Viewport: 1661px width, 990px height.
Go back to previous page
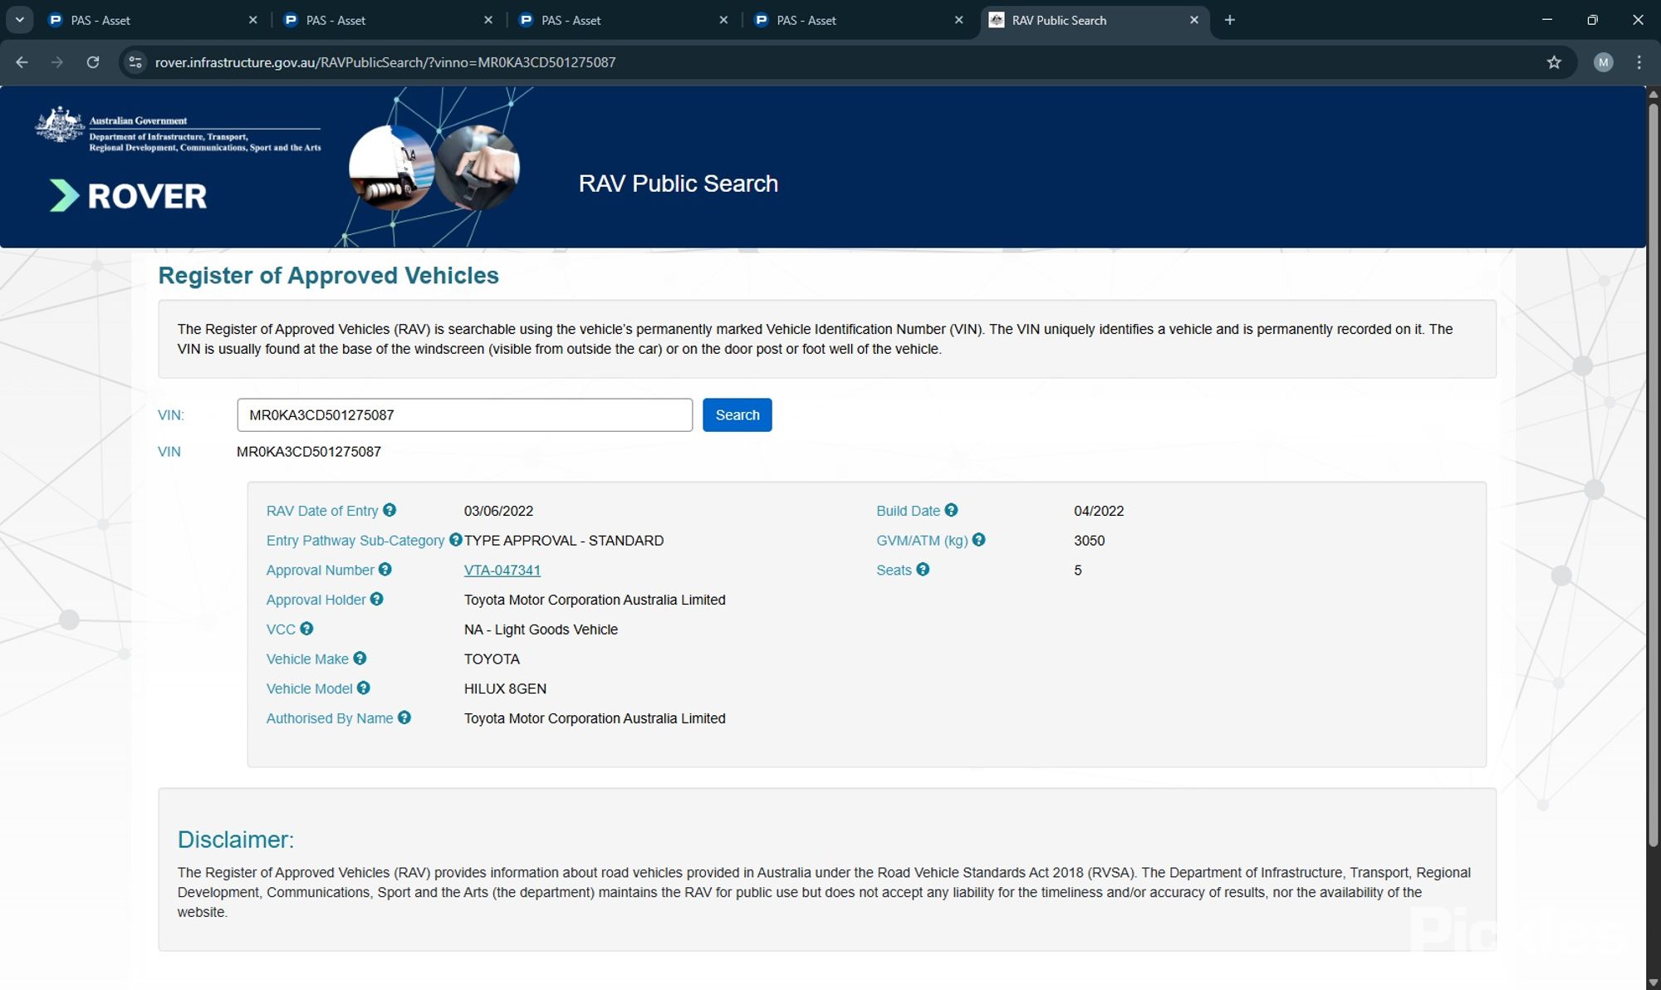pyautogui.click(x=22, y=62)
